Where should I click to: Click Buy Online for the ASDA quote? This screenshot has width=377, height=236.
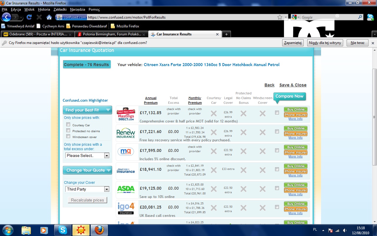pyautogui.click(x=296, y=185)
